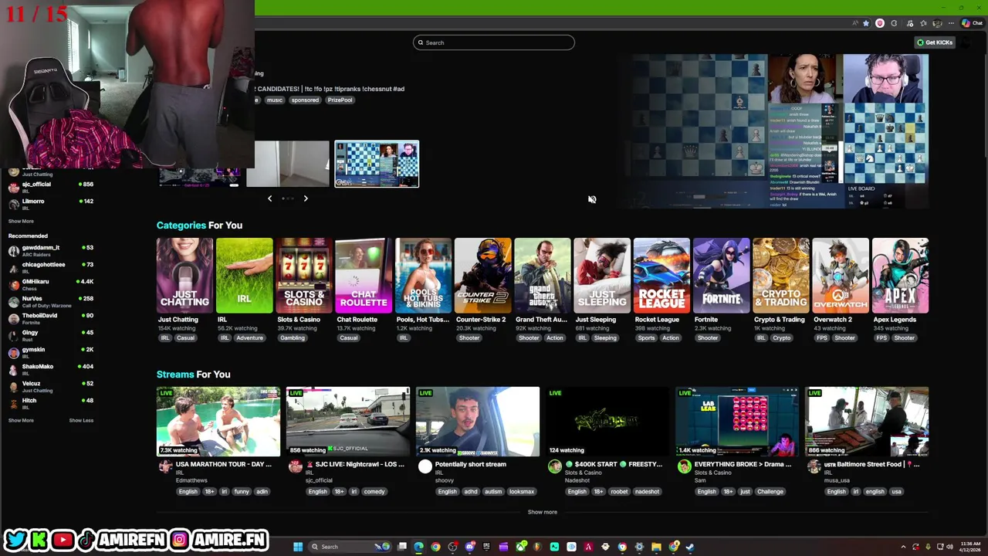This screenshot has height=556, width=988.
Task: Open the Windows Start menu
Action: (298, 547)
